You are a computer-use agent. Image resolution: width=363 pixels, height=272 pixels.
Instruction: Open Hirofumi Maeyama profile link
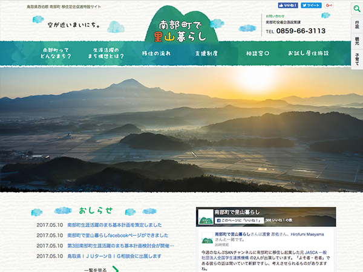point(307,235)
